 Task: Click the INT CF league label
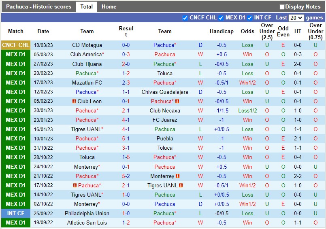pos(16,213)
